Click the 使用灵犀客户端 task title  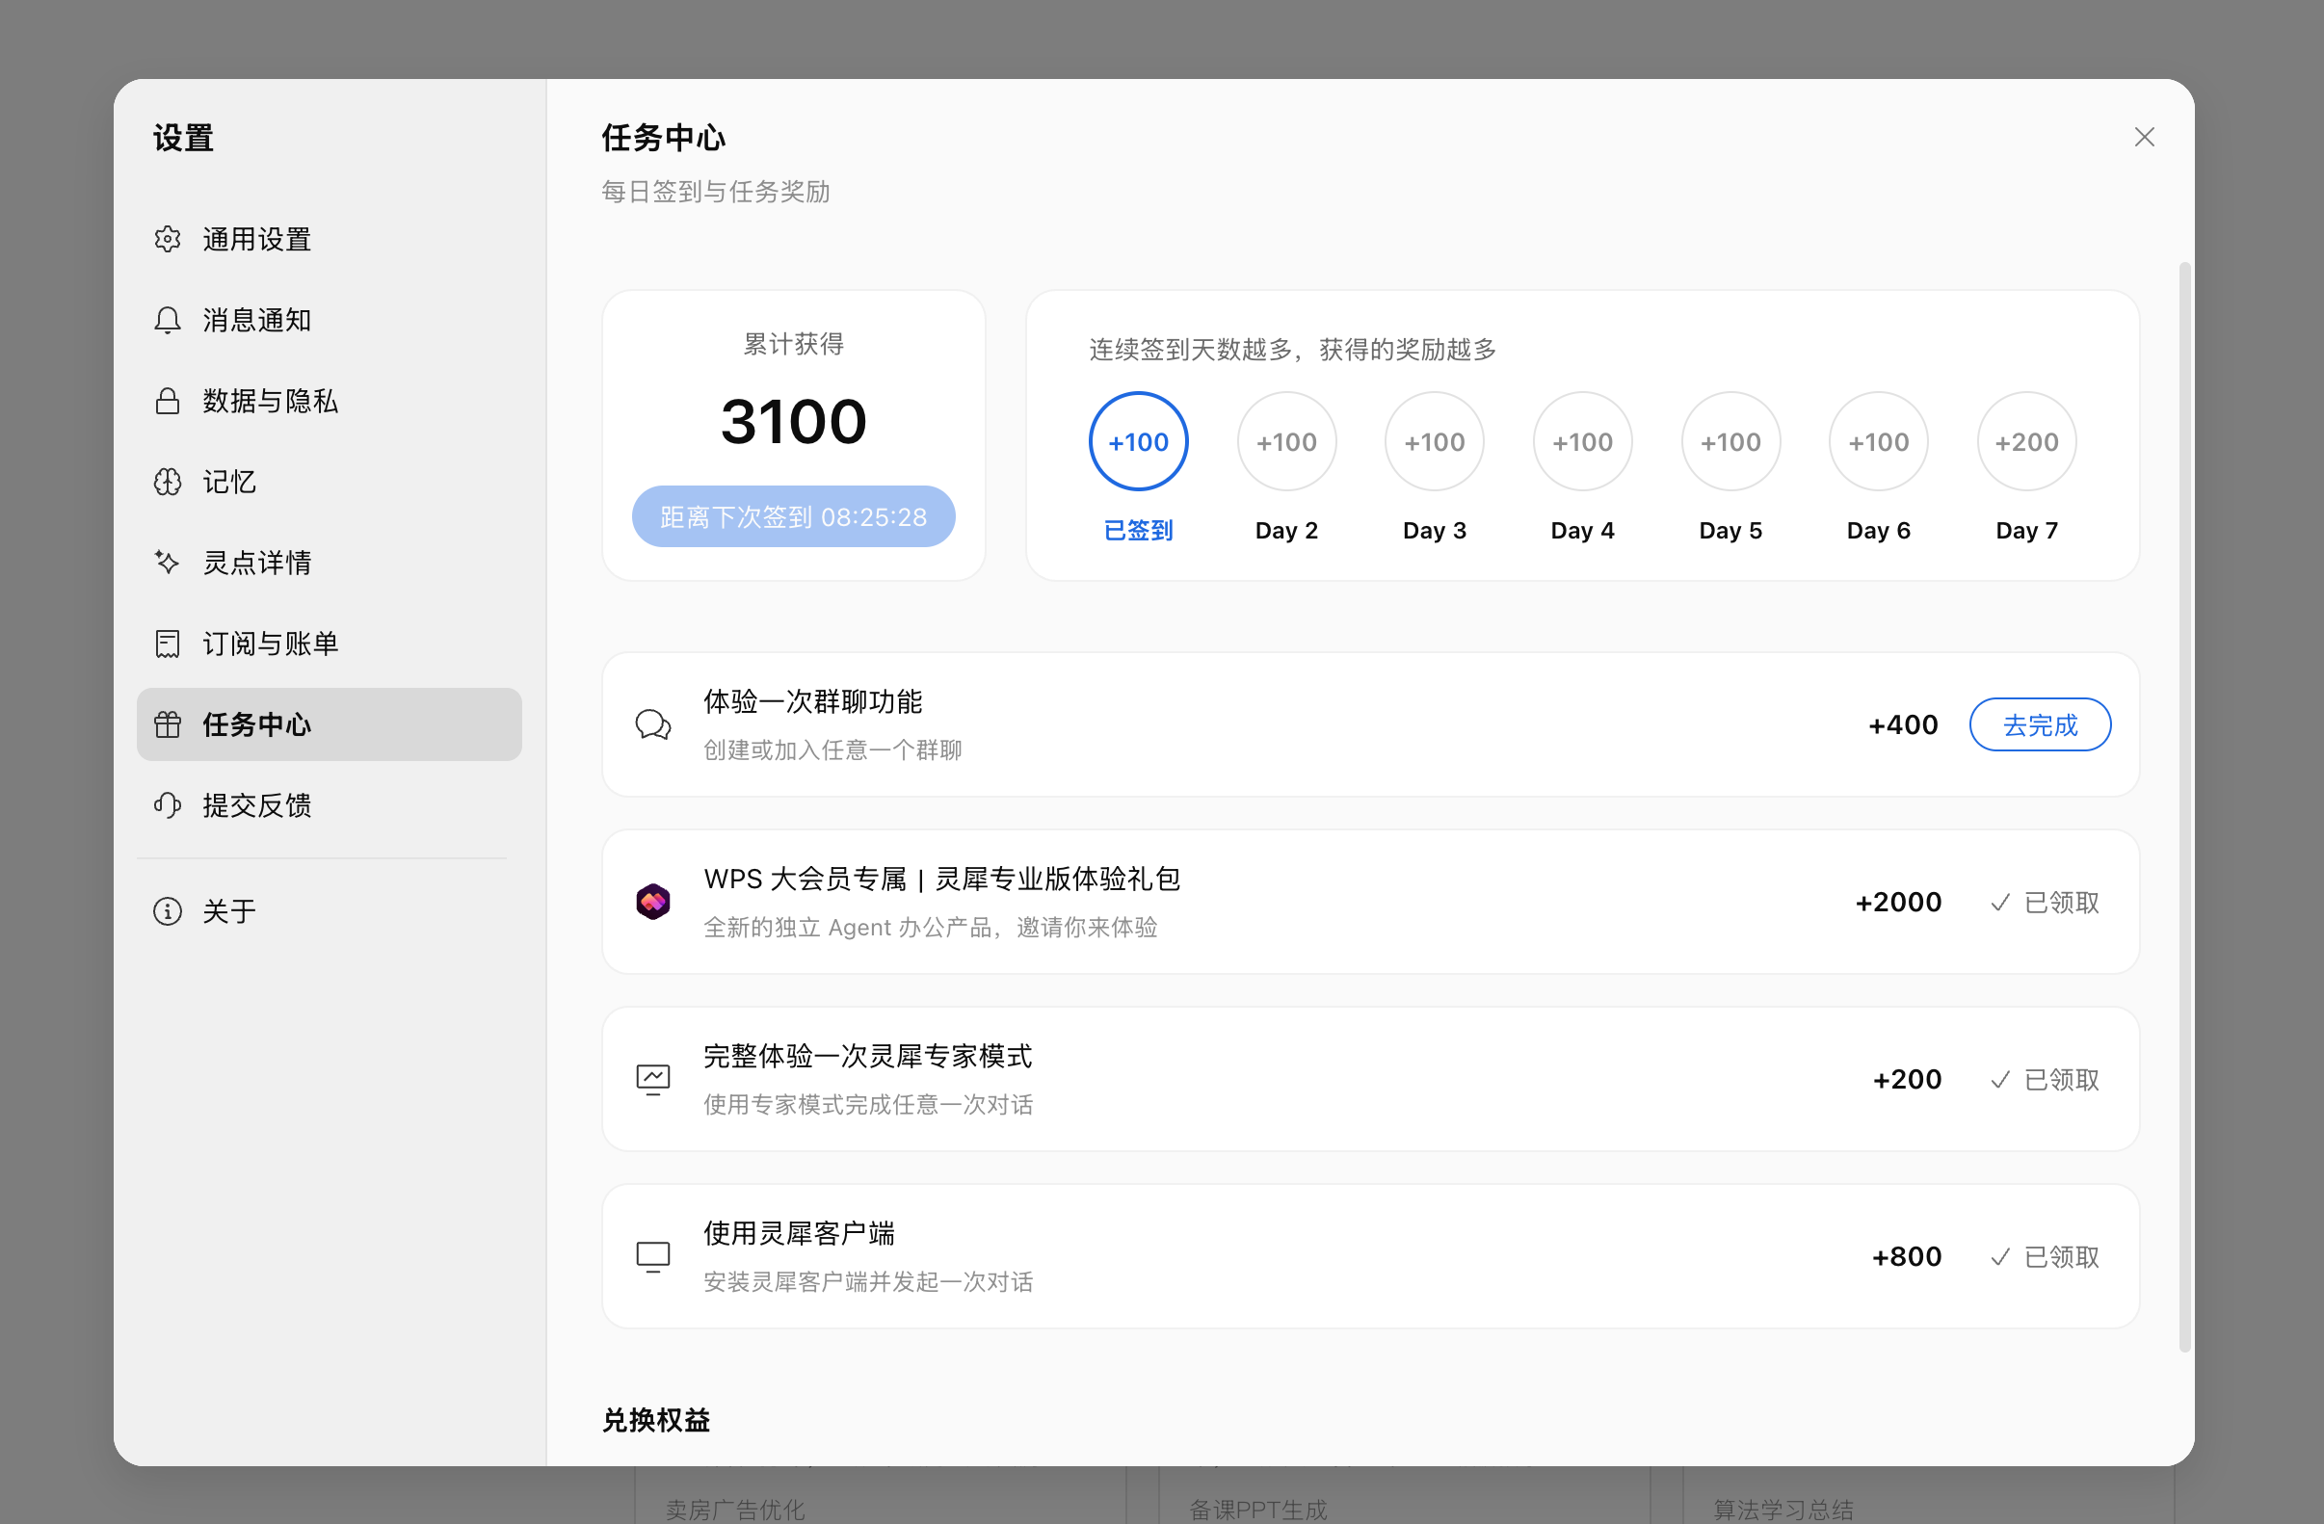(x=799, y=1233)
